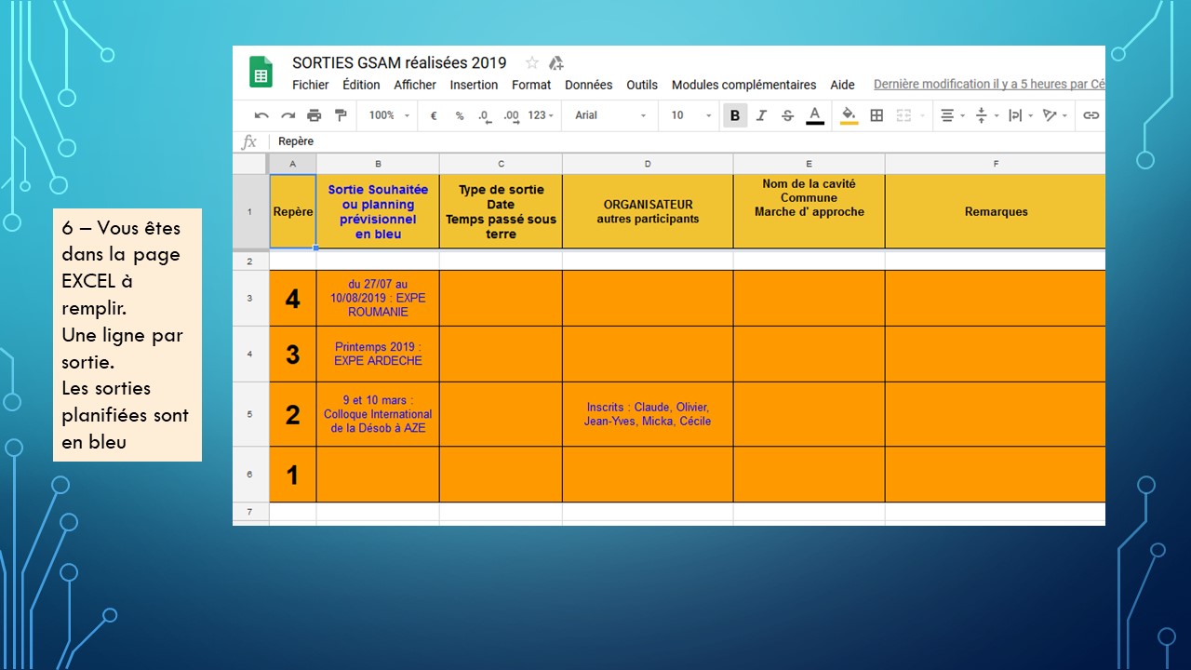Select the paint format tool
This screenshot has width=1191, height=670.
[x=341, y=115]
